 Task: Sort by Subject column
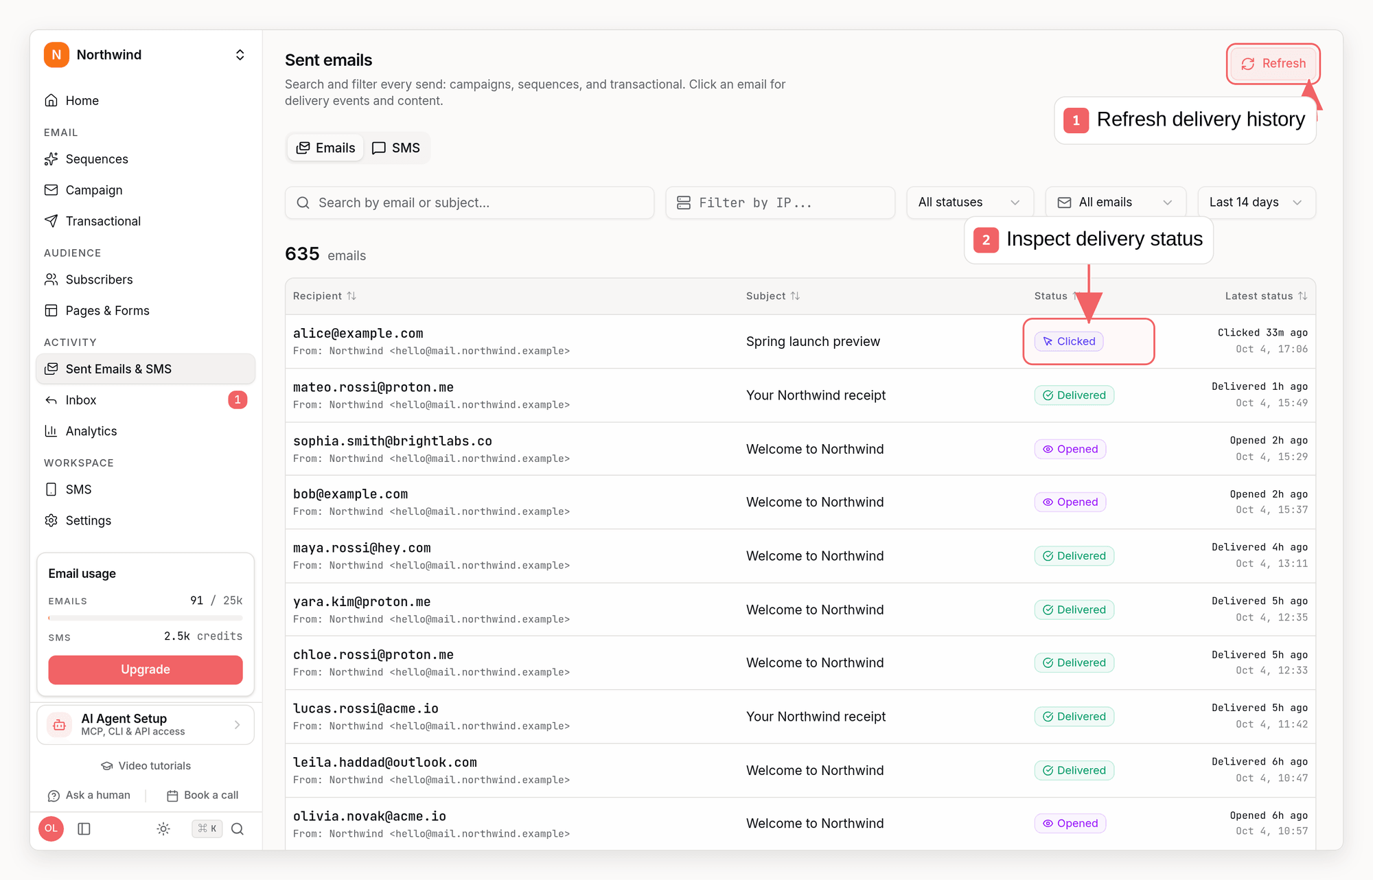(x=773, y=297)
